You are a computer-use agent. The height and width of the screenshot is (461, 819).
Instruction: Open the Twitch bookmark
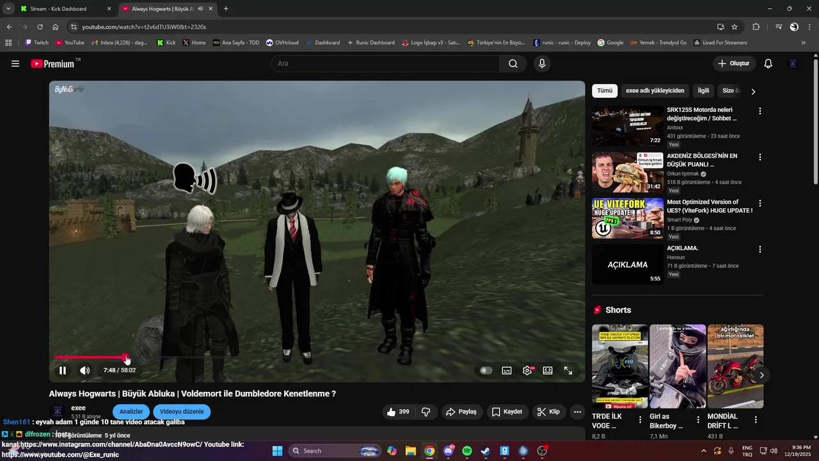coord(37,43)
